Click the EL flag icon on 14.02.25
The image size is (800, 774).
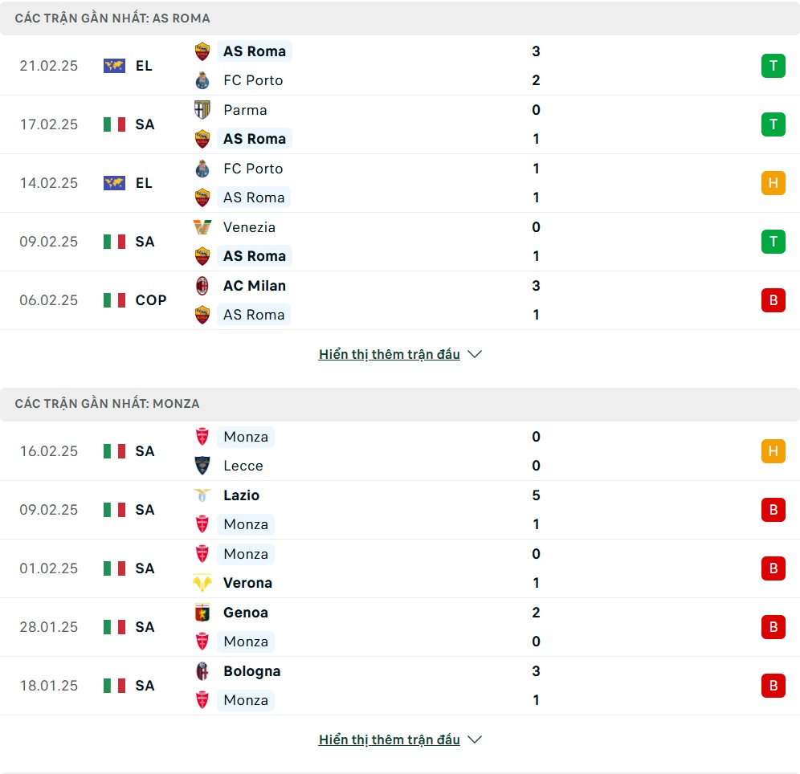pyautogui.click(x=114, y=183)
